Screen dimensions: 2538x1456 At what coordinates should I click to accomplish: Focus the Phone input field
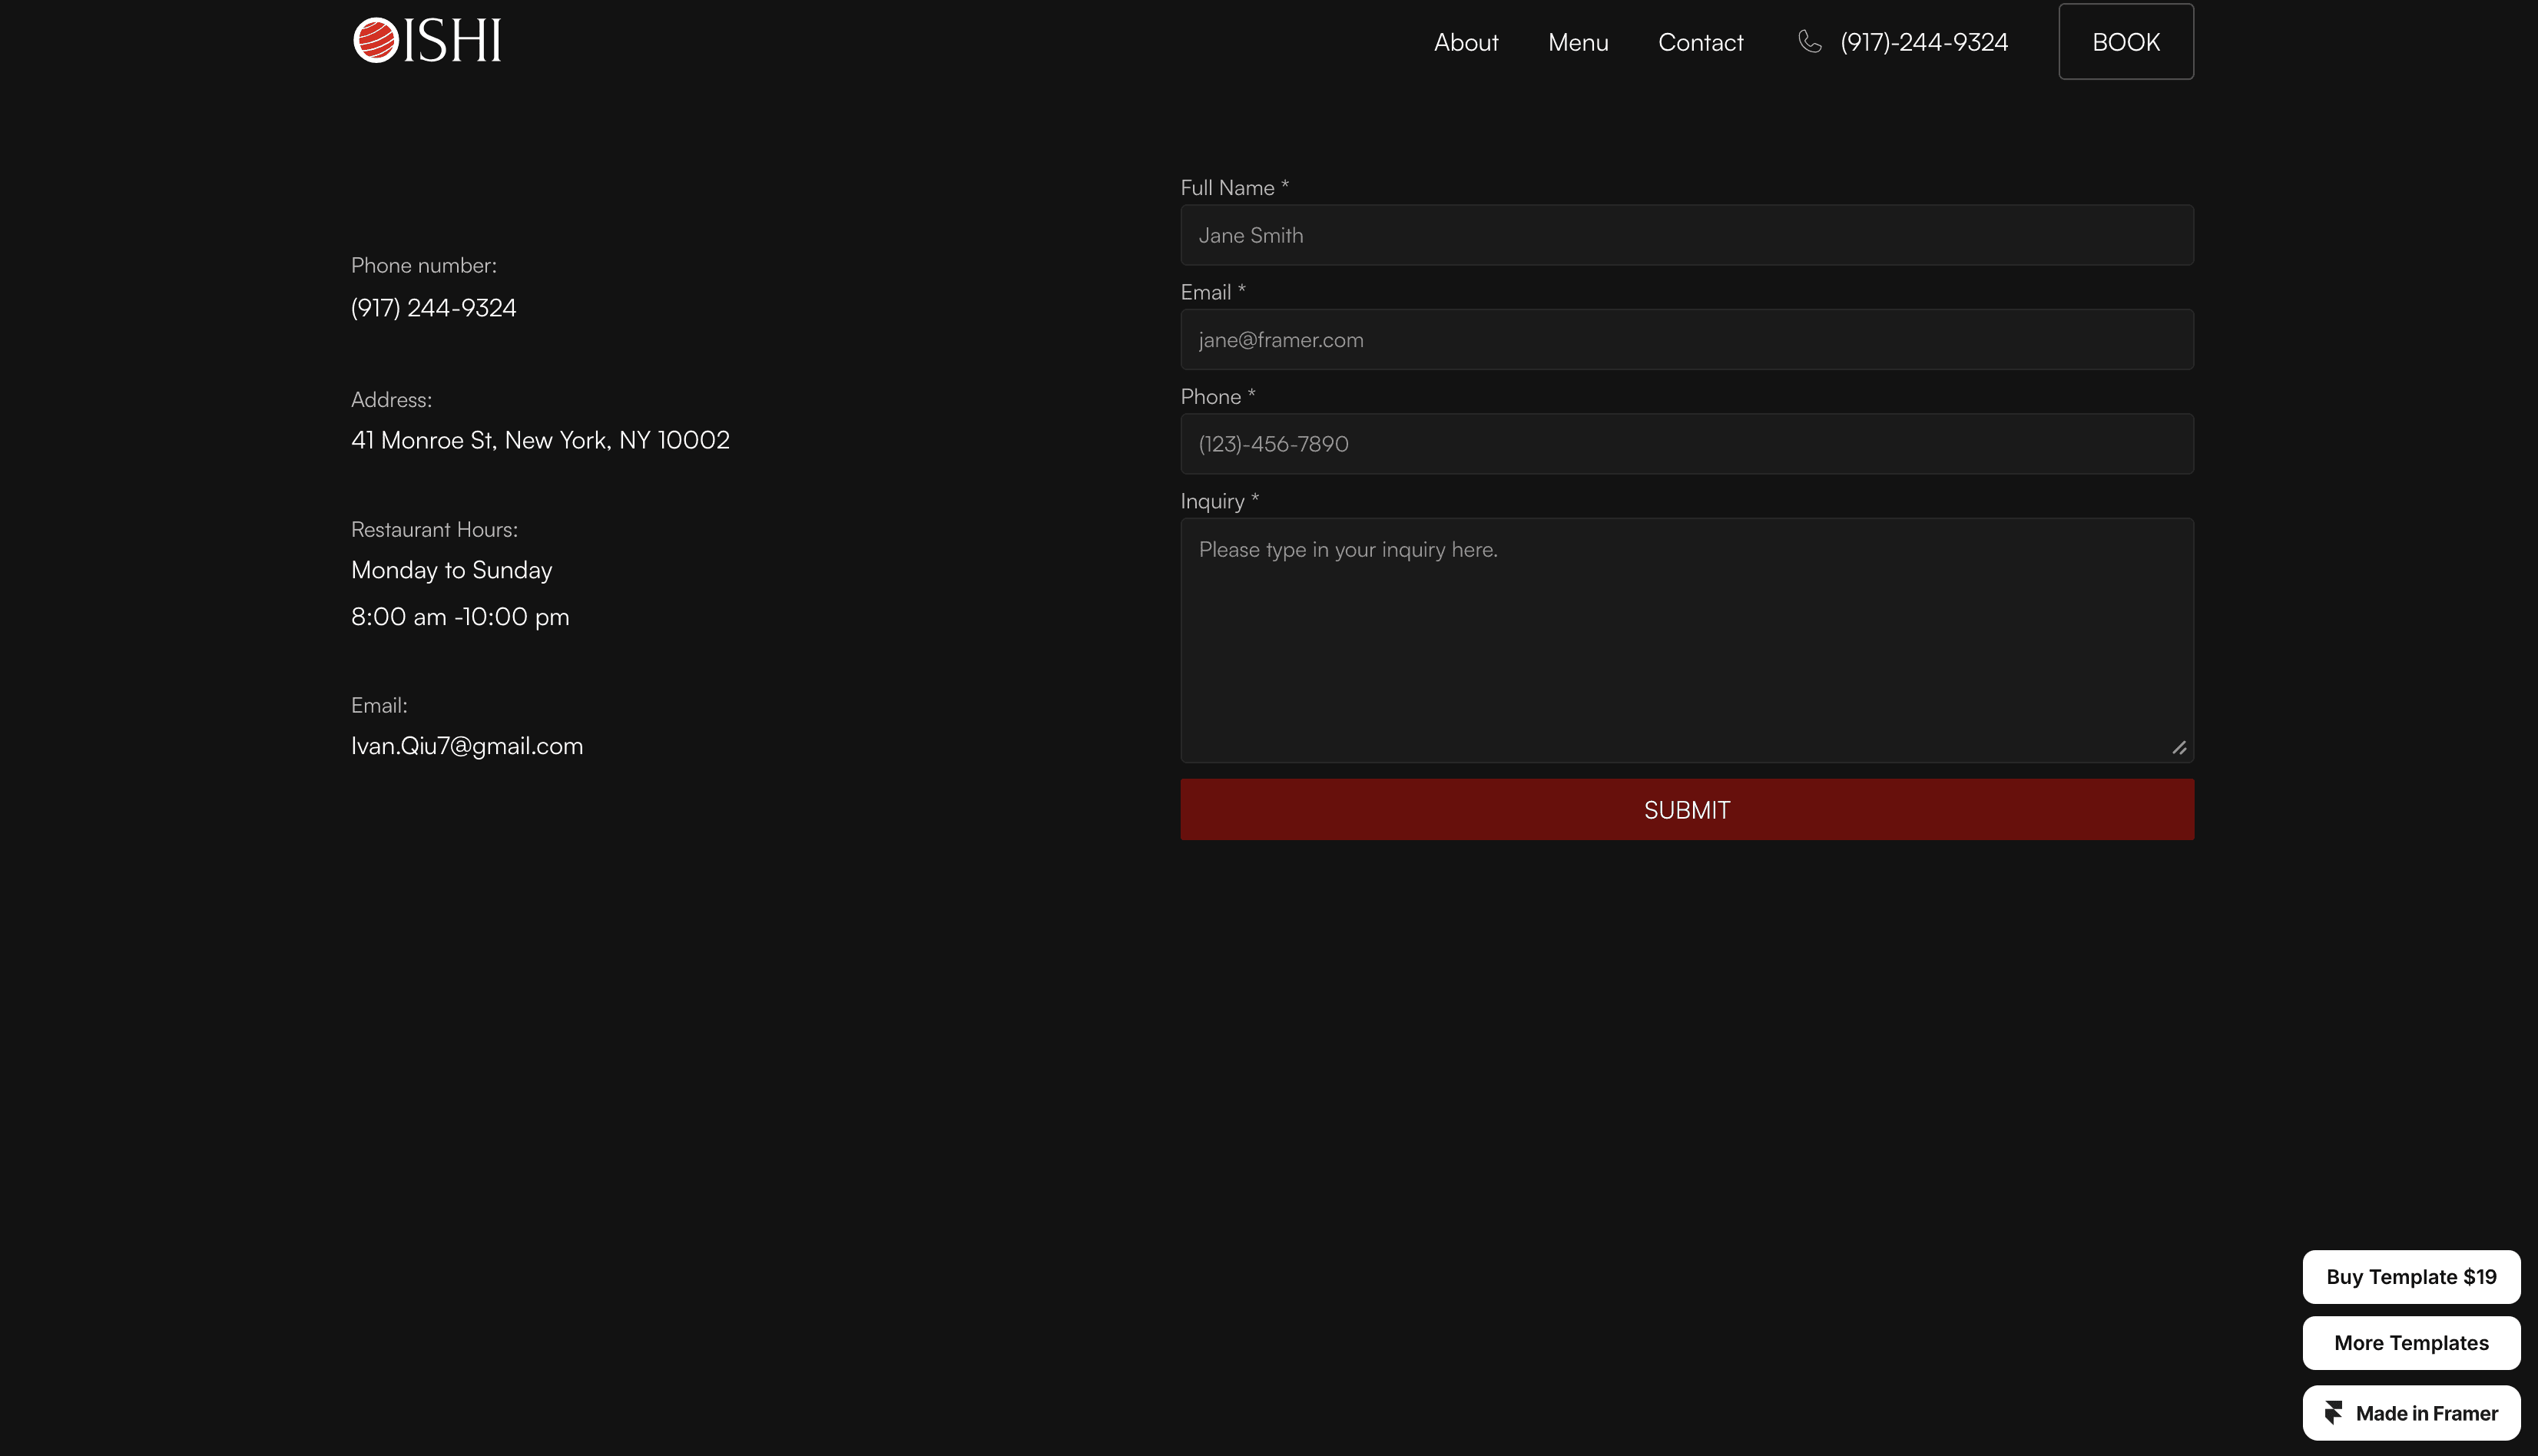coord(1686,444)
